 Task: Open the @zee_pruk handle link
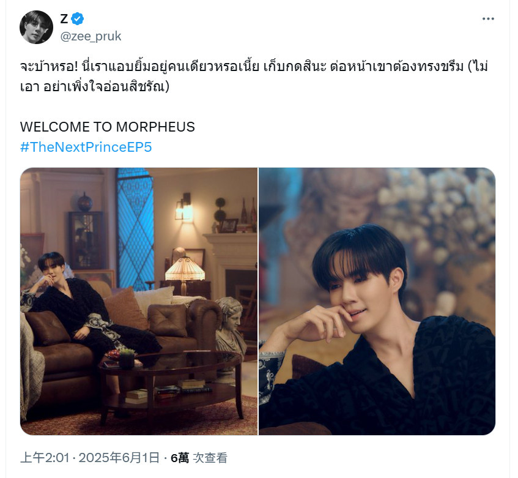click(x=91, y=36)
